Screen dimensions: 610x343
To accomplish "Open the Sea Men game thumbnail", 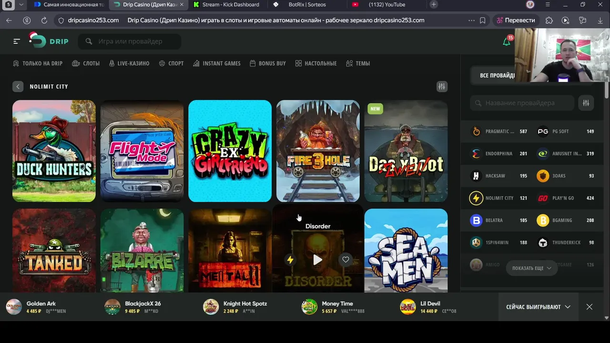I will (x=406, y=251).
